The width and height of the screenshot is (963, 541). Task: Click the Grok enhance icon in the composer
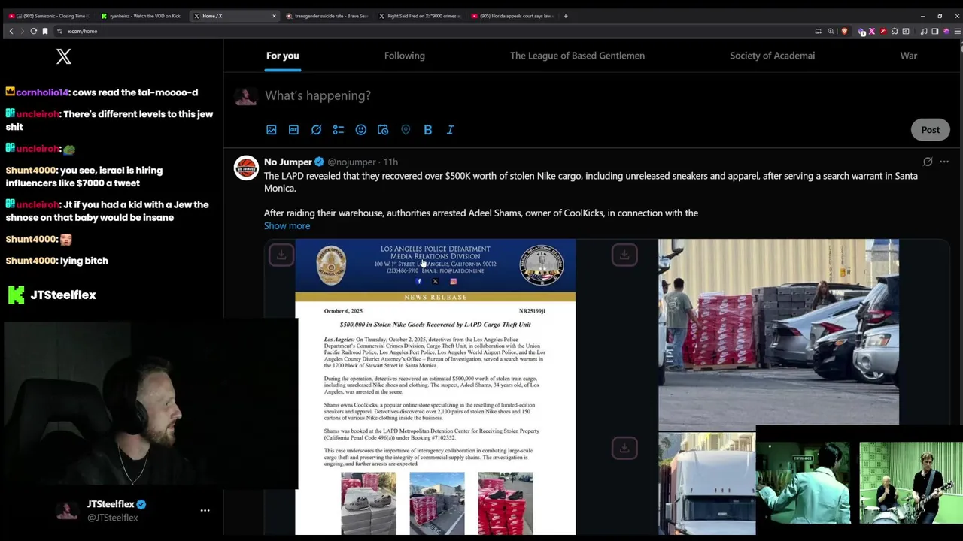[316, 130]
